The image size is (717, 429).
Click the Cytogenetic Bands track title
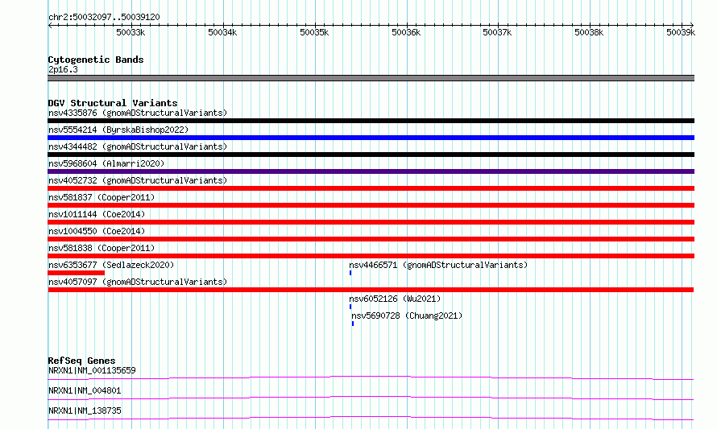click(96, 60)
